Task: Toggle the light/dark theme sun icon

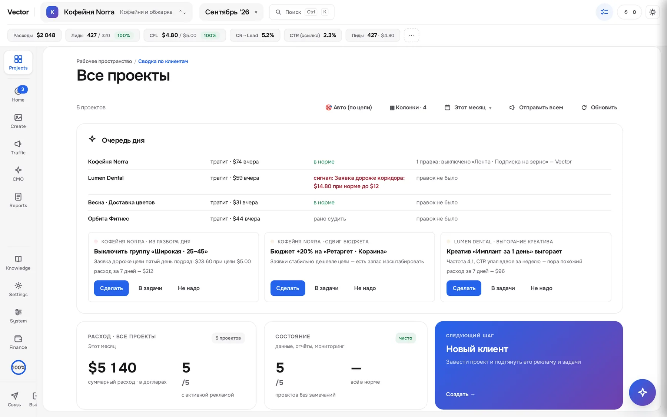Action: coord(653,12)
